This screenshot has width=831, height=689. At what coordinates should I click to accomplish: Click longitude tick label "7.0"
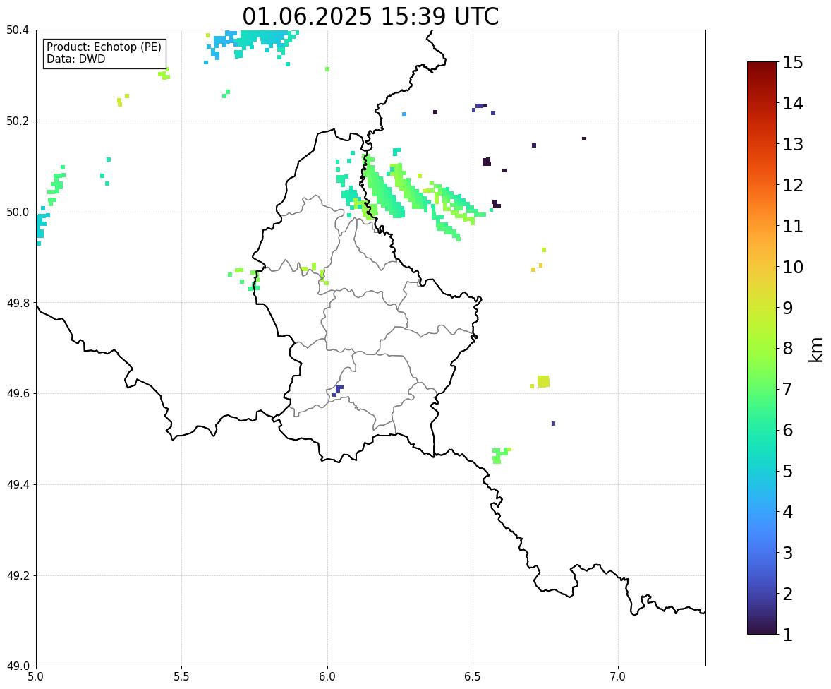point(618,677)
